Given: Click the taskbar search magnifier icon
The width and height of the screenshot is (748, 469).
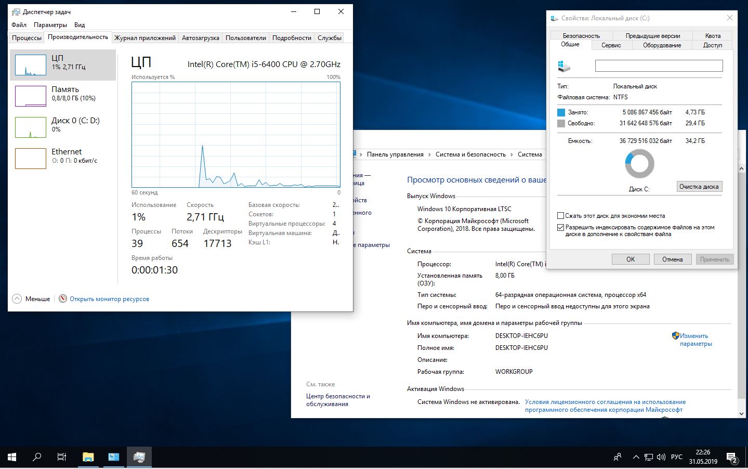Looking at the screenshot, I should point(37,457).
